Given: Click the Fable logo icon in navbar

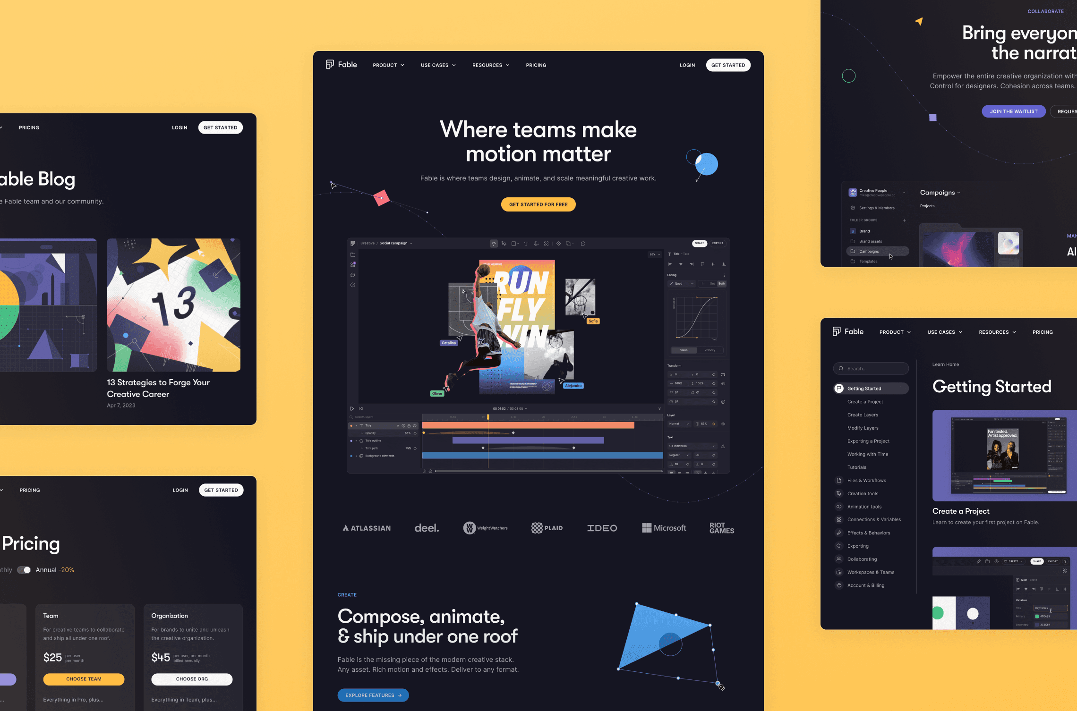Looking at the screenshot, I should [x=330, y=64].
